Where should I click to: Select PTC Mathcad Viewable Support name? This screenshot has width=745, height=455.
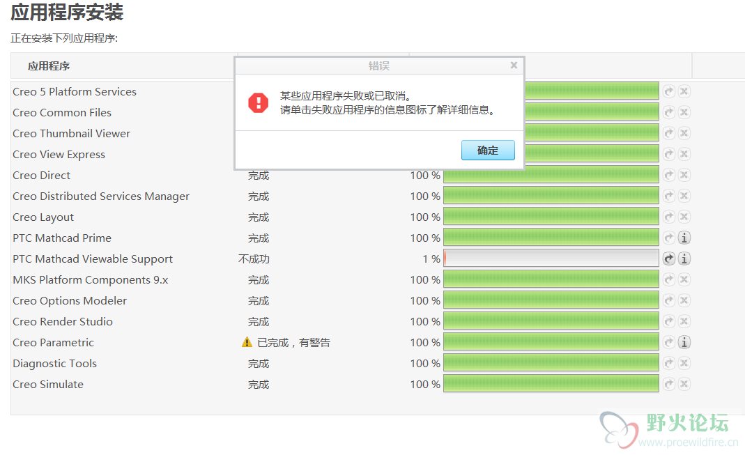tap(93, 259)
